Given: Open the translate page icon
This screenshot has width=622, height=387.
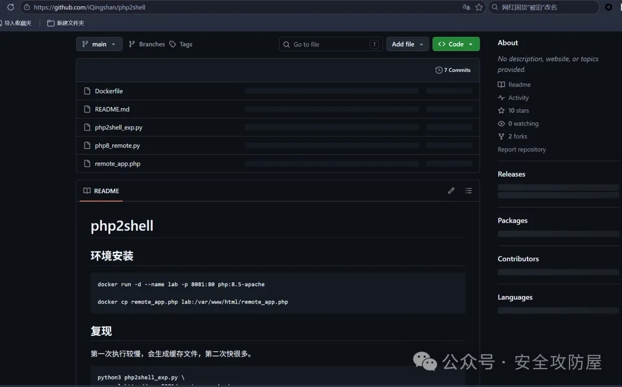Looking at the screenshot, I should [x=466, y=7].
